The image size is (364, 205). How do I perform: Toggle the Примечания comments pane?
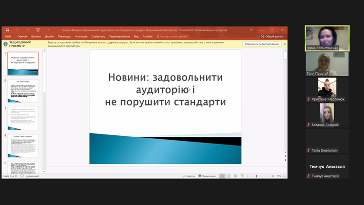(207, 176)
